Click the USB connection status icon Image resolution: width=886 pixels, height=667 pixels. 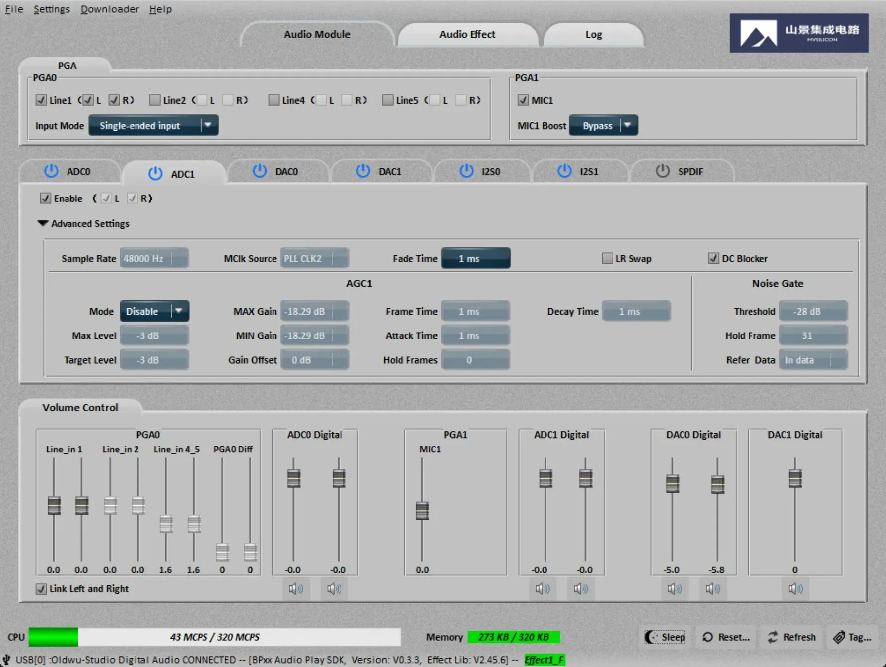7,659
